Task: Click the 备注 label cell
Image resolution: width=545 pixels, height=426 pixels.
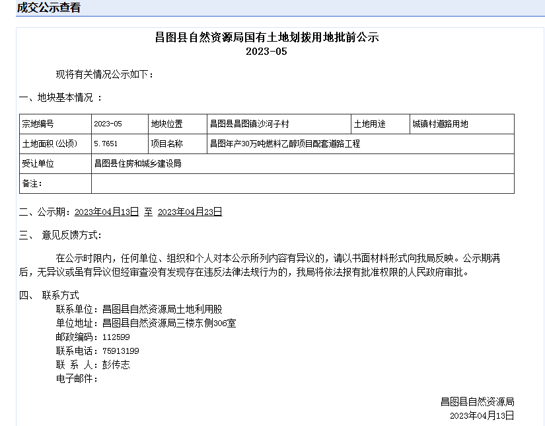Action: tap(55, 183)
